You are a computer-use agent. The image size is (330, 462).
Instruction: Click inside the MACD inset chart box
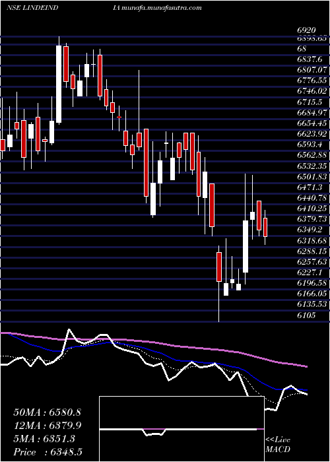tap(181, 429)
